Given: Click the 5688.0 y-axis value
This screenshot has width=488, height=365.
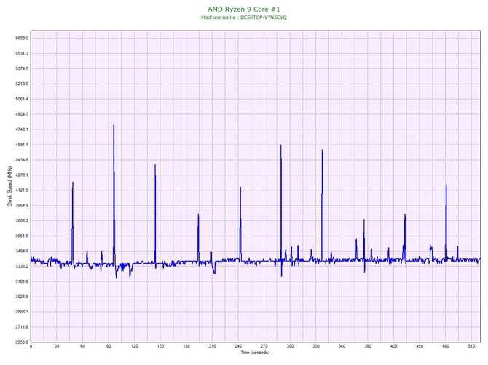Looking at the screenshot, I should pyautogui.click(x=22, y=39).
